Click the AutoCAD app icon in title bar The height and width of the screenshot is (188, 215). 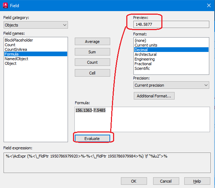(5, 5)
